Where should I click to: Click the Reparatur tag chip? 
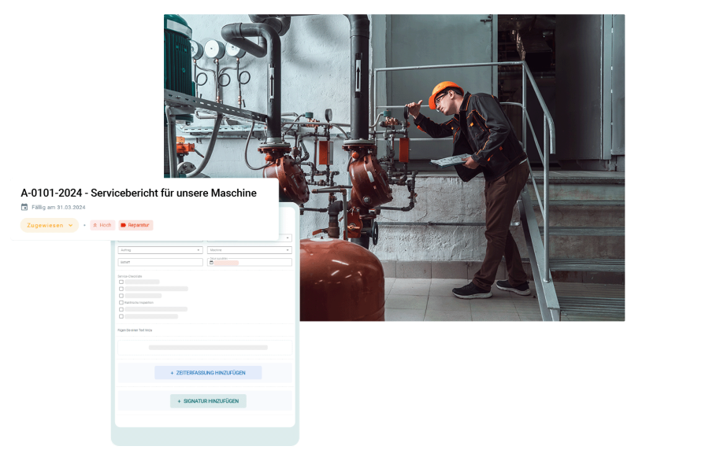pyautogui.click(x=135, y=225)
